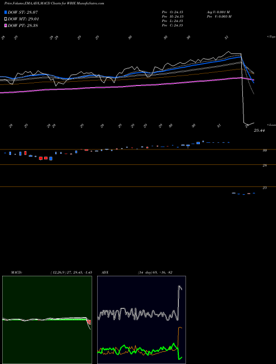Screen dimensions: 276x364
Task: Click the MACD panel title
Action: (x=17, y=272)
